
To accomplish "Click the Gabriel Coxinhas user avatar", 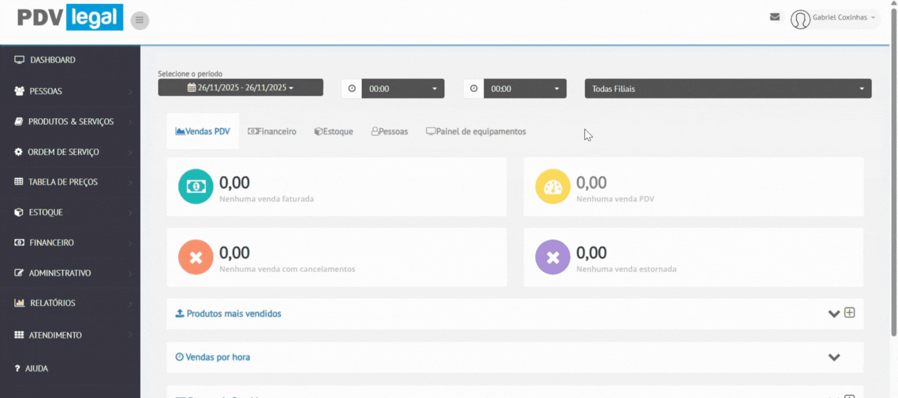I will (800, 19).
